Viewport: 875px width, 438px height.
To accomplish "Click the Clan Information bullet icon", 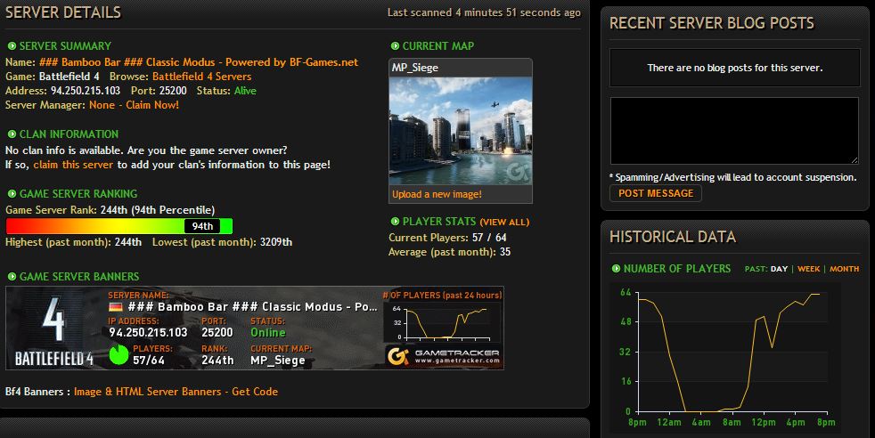I will (x=12, y=134).
